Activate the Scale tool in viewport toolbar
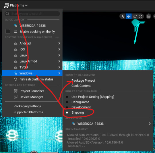 click(x=141, y=16)
